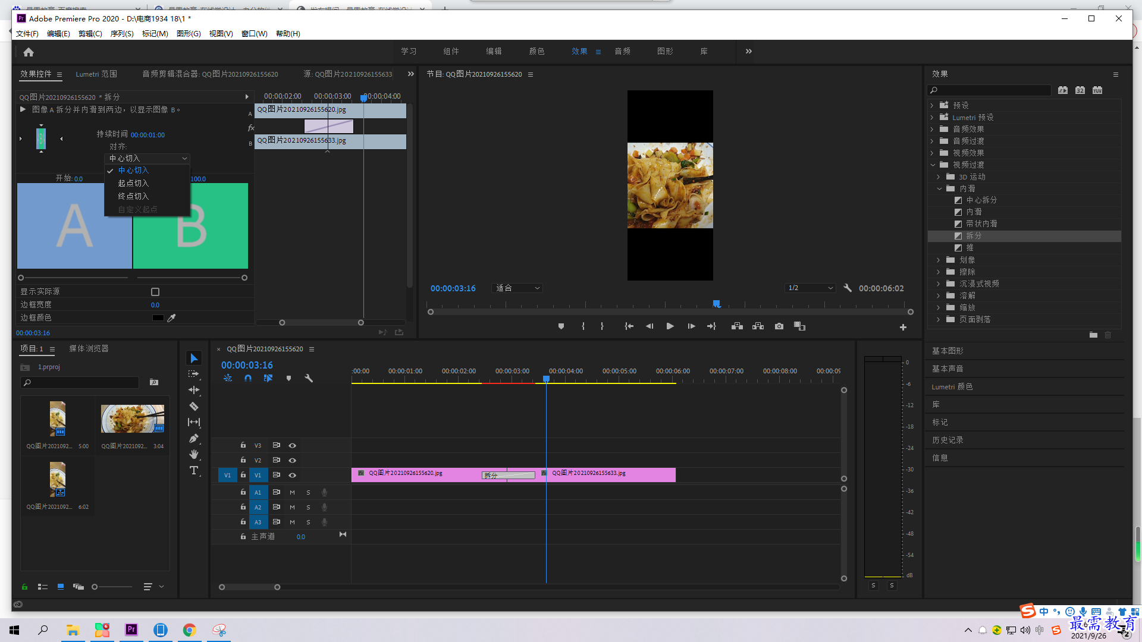
Task: Collapse the 内滑 folder
Action: [x=939, y=188]
